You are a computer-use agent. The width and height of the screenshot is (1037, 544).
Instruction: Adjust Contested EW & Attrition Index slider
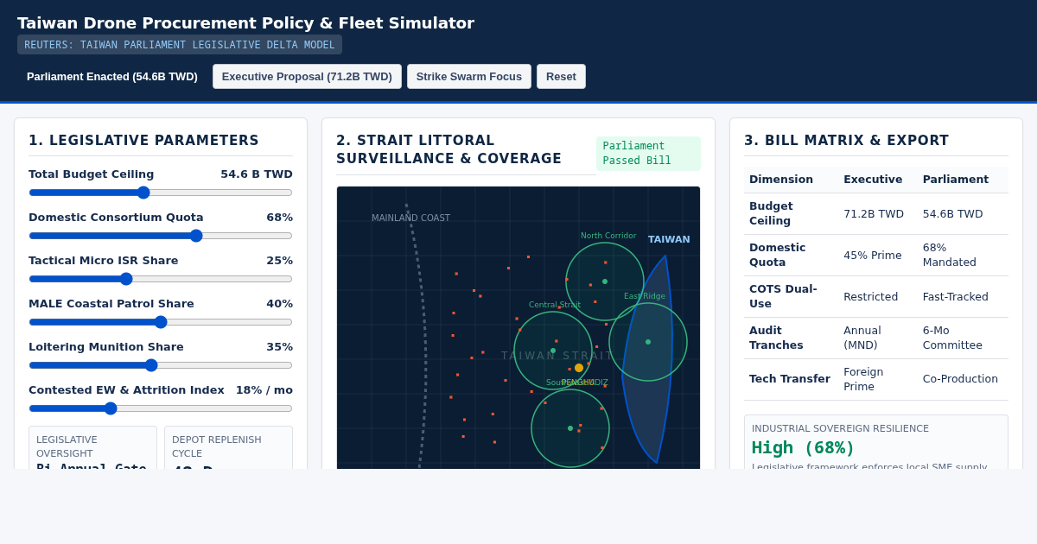coord(161,408)
